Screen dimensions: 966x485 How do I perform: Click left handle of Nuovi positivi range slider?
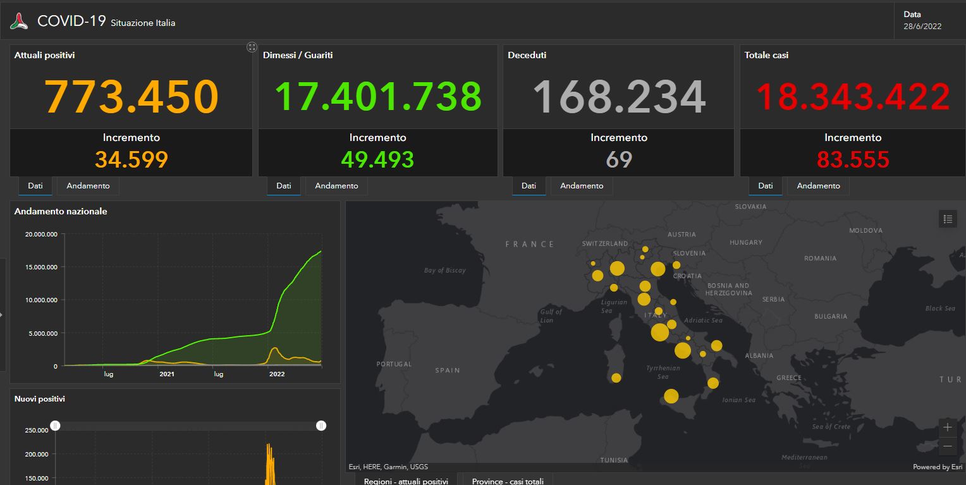click(56, 426)
